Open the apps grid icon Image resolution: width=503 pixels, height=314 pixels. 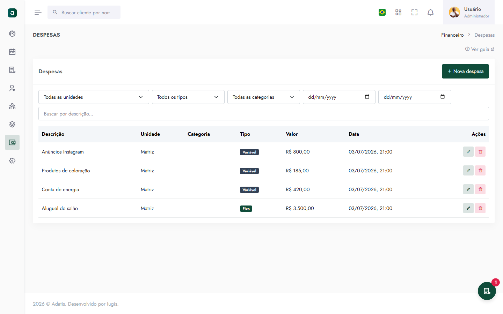click(x=398, y=12)
